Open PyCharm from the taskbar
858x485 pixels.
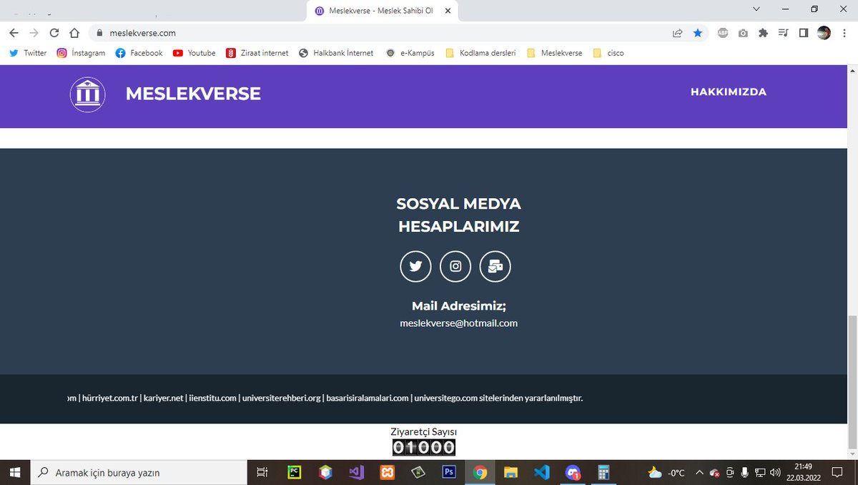pos(293,472)
